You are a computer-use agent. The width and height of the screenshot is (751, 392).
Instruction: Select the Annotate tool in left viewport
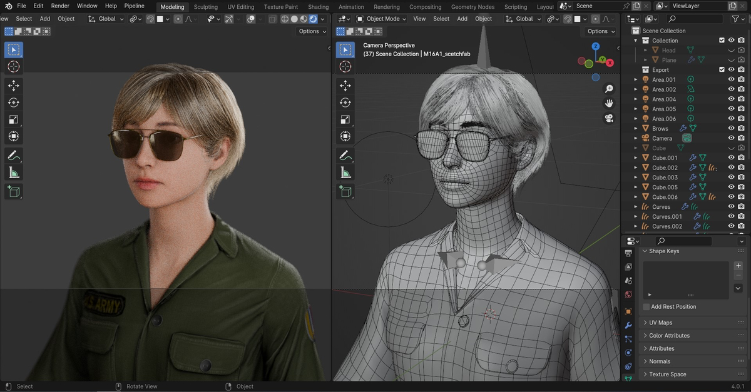tap(13, 155)
